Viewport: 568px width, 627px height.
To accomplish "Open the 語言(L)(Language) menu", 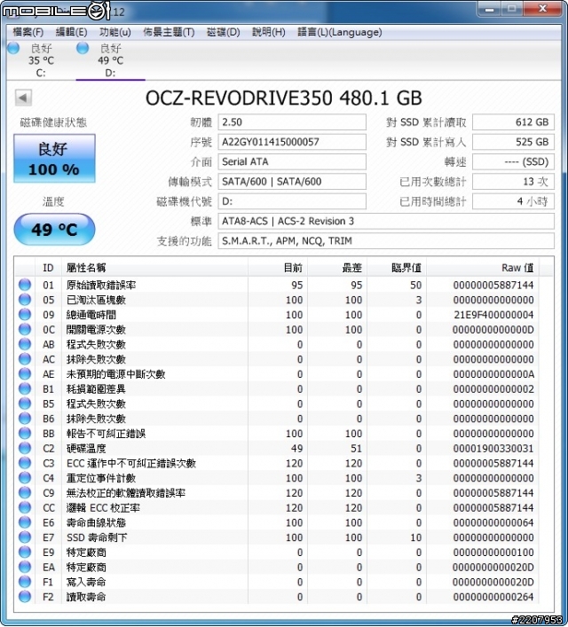I will (x=340, y=32).
